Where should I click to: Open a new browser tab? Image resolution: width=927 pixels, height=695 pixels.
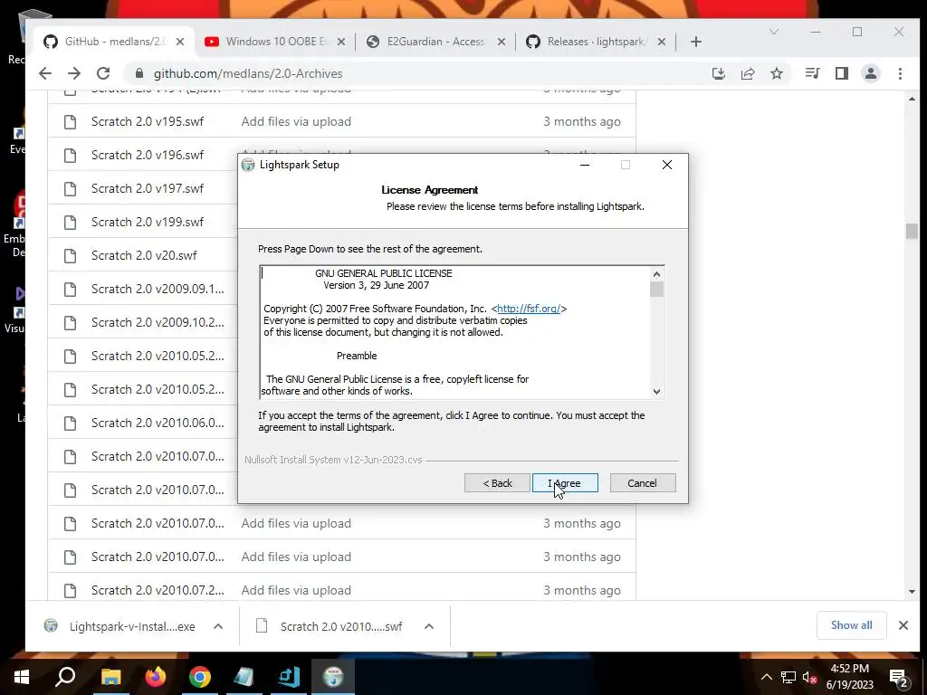(x=696, y=42)
